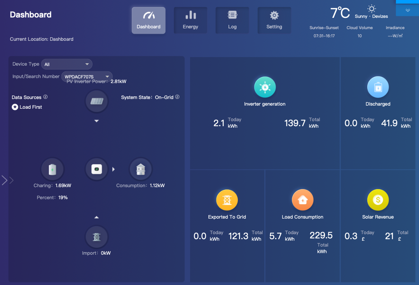Click the Sunrise-Sunset time 07:31-16:17
Image resolution: width=419 pixels, height=285 pixels.
tap(324, 36)
